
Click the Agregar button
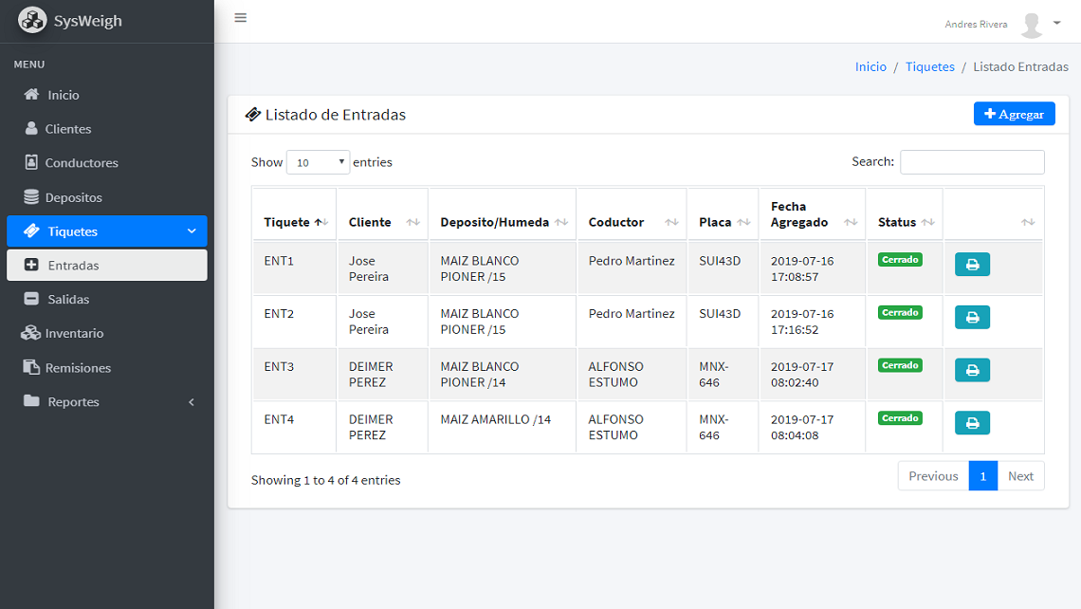(1014, 114)
